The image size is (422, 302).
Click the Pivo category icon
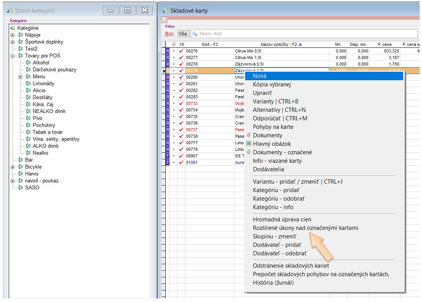click(x=29, y=118)
